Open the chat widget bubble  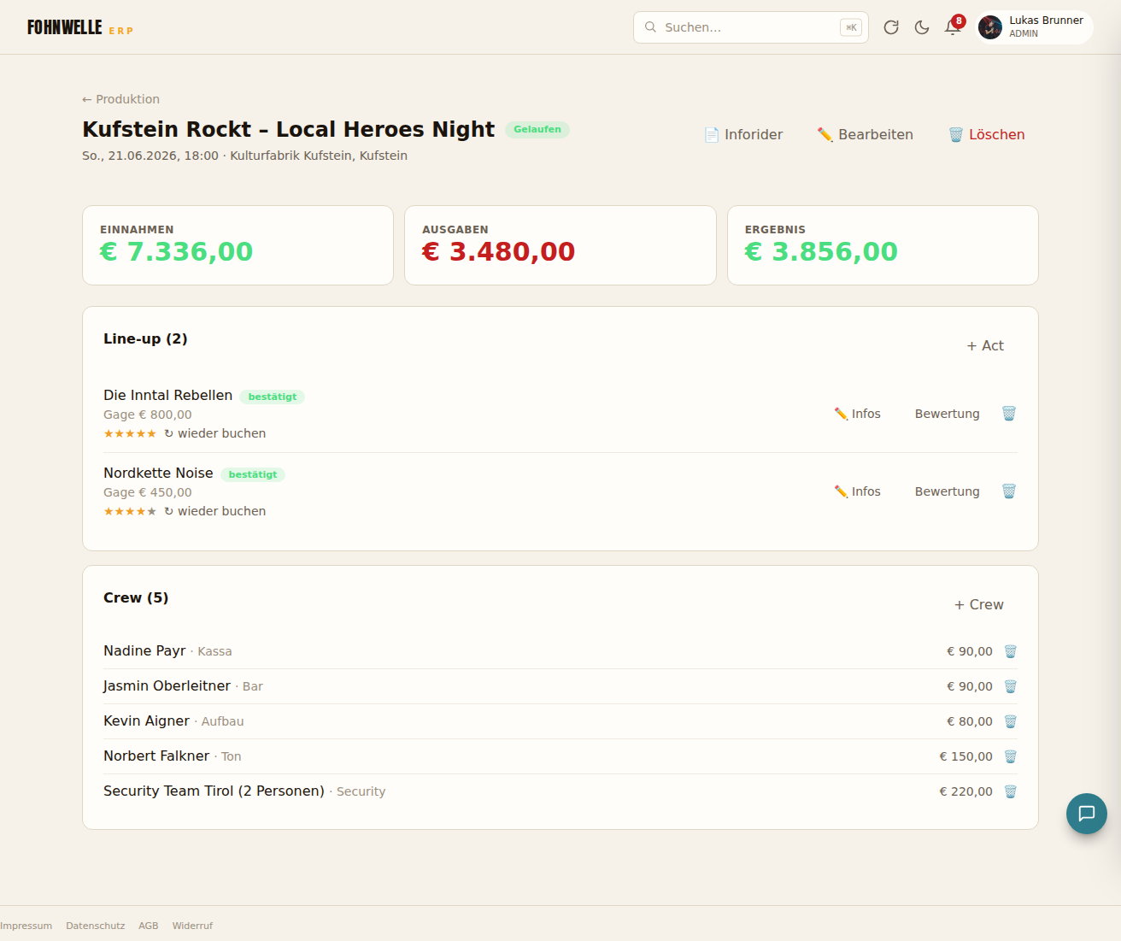point(1087,813)
